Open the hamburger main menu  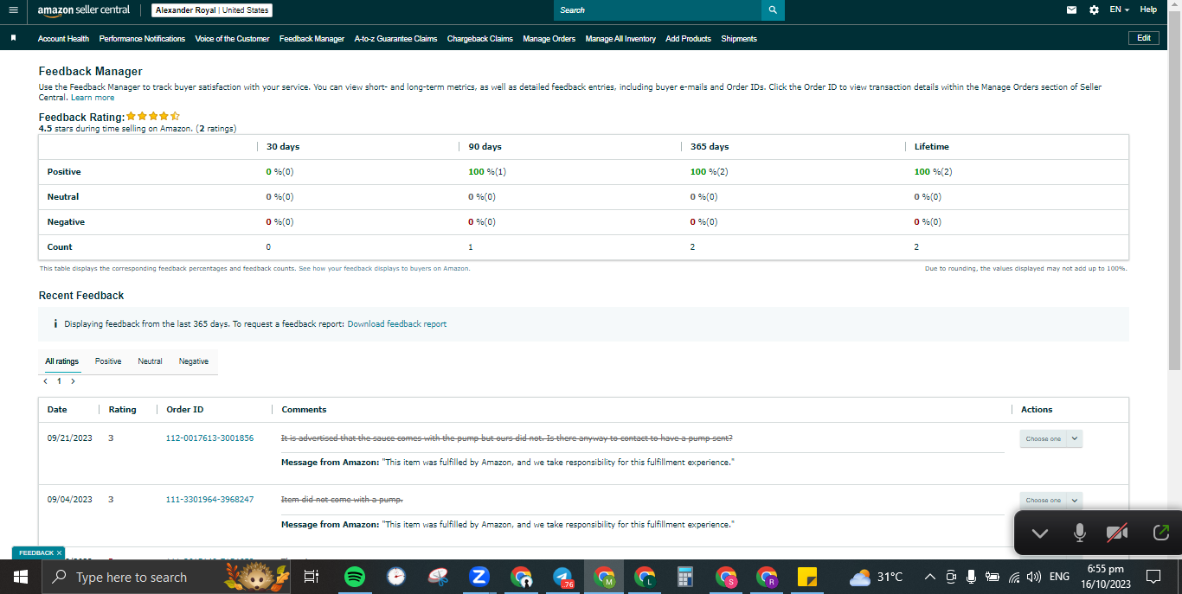point(13,10)
